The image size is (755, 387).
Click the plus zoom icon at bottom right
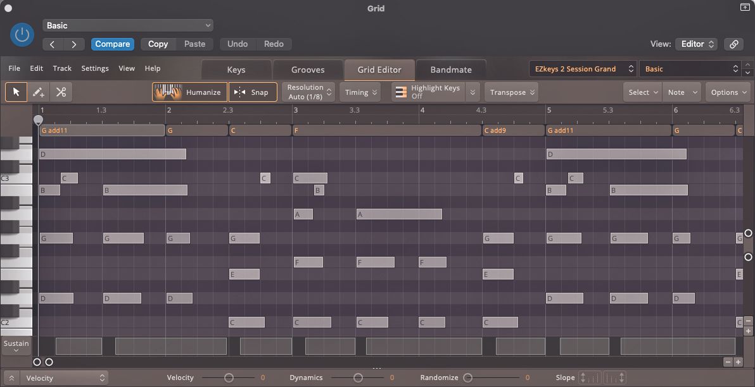pyautogui.click(x=738, y=362)
